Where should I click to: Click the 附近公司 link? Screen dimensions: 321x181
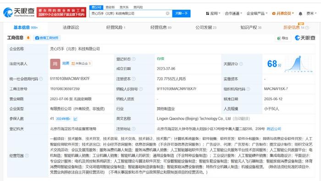point(274,129)
